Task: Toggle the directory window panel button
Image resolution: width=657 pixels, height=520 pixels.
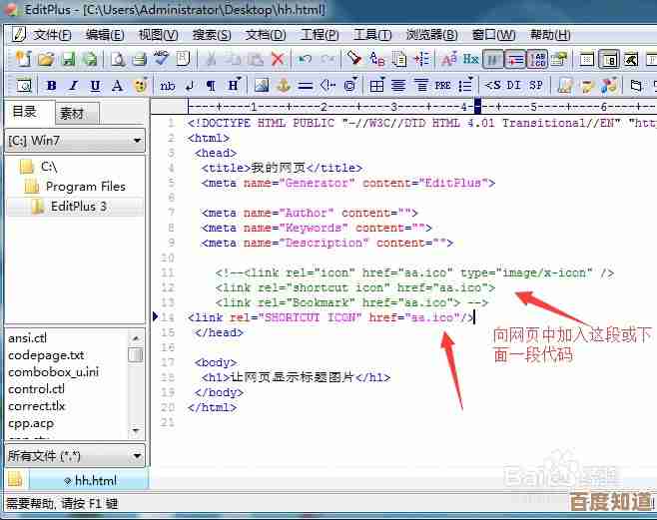Action: tap(607, 60)
